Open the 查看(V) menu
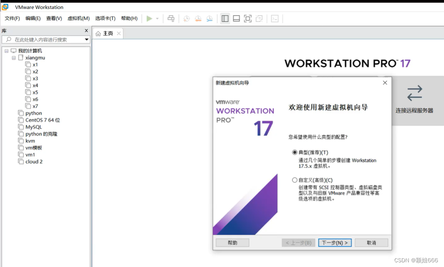The height and width of the screenshot is (267, 444). click(54, 18)
